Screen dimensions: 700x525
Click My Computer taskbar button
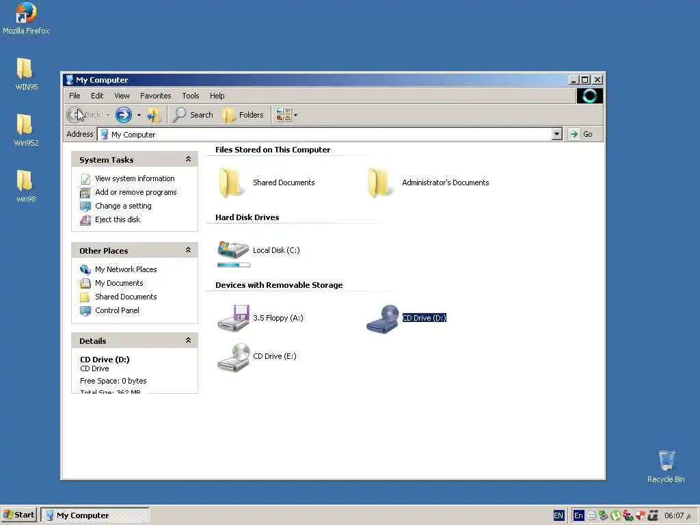tap(94, 515)
